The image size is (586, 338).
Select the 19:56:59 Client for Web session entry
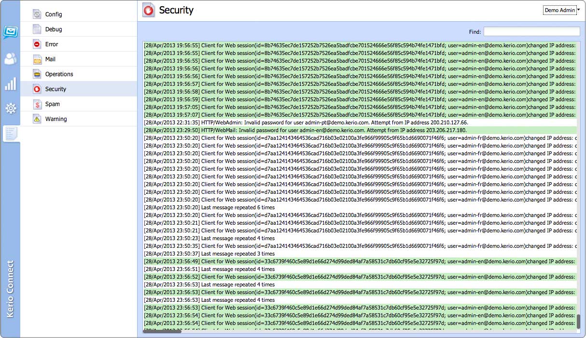(x=360, y=99)
